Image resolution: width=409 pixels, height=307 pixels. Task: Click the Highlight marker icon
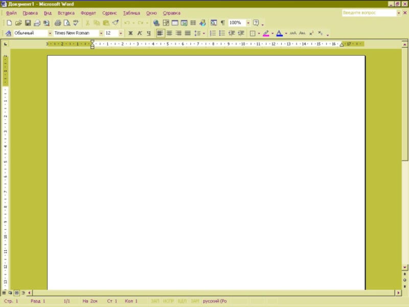click(266, 33)
